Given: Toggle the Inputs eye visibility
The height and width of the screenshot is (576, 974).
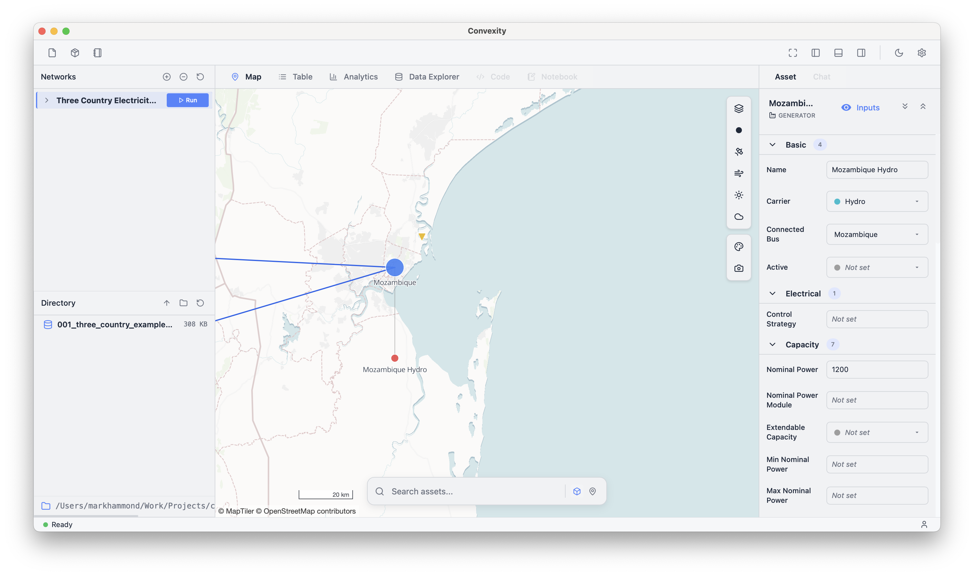Looking at the screenshot, I should click(846, 107).
